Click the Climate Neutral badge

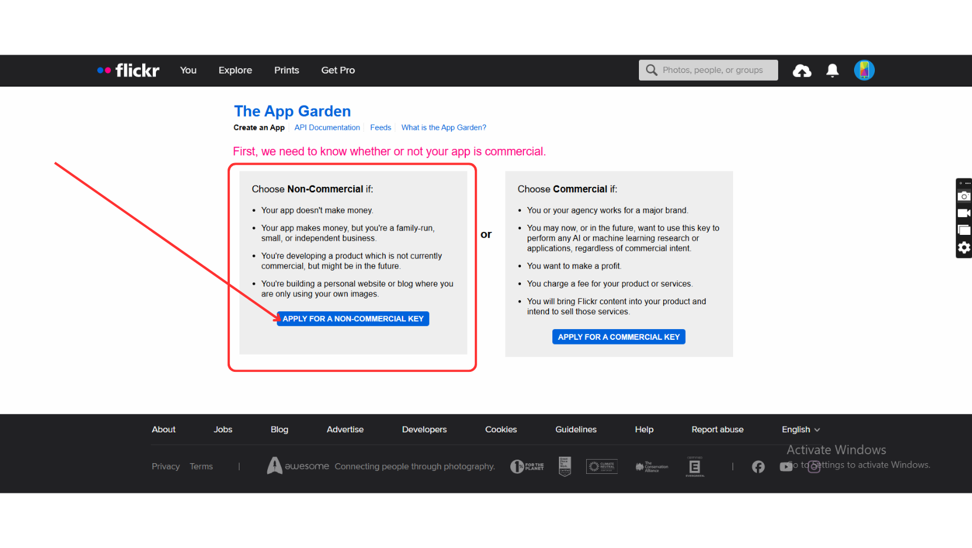pos(602,467)
